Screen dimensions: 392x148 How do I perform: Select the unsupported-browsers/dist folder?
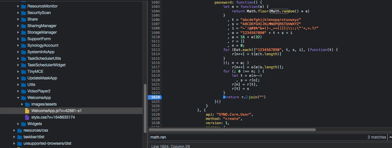pyautogui.click(x=47, y=143)
